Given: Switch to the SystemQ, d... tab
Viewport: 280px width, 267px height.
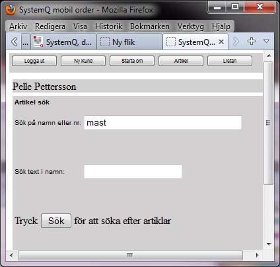Looking at the screenshot, I should point(63,42).
